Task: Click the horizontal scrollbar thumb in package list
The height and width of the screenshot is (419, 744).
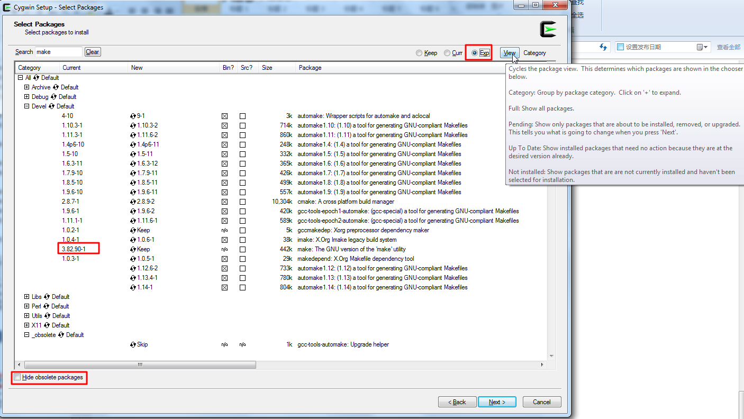Action: click(140, 365)
